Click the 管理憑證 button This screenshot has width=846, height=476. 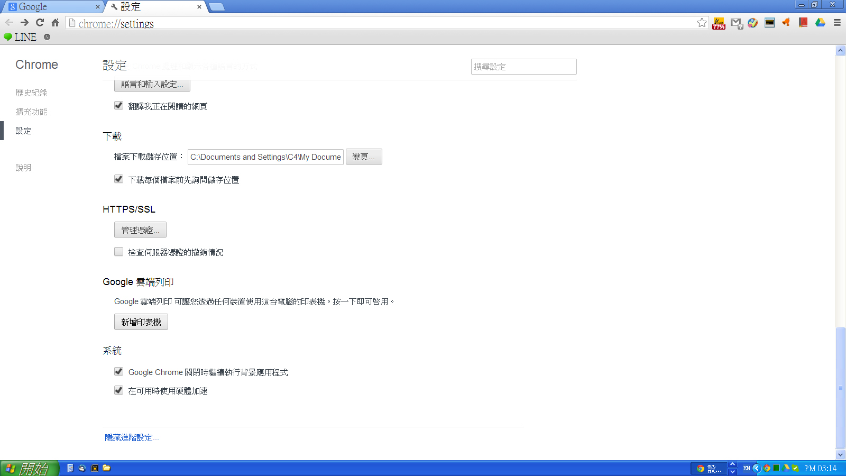point(140,230)
